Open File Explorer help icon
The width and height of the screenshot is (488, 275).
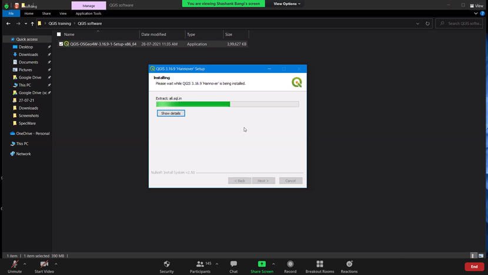pyautogui.click(x=482, y=14)
